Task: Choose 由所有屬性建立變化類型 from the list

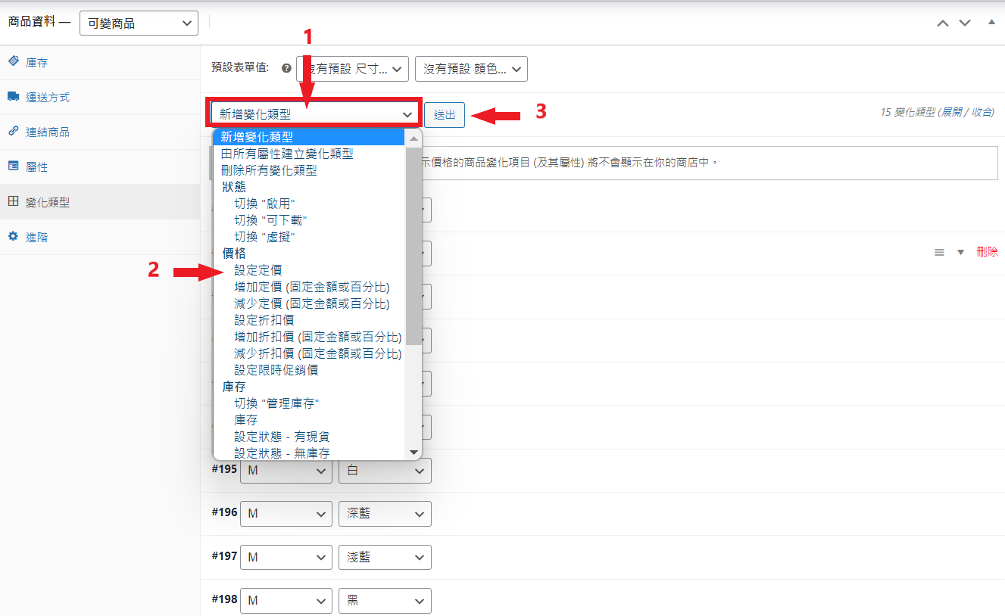Action: 309,154
